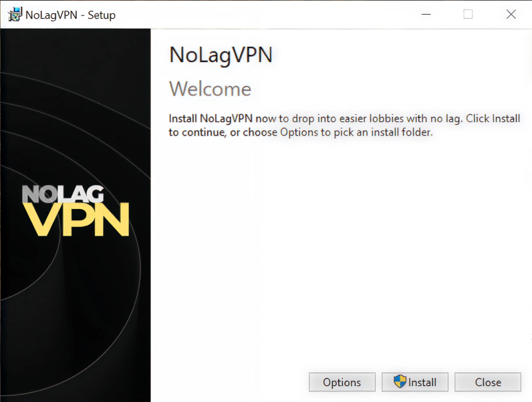Click the Install button
Viewport: 532px width, 402px height.
pyautogui.click(x=415, y=382)
